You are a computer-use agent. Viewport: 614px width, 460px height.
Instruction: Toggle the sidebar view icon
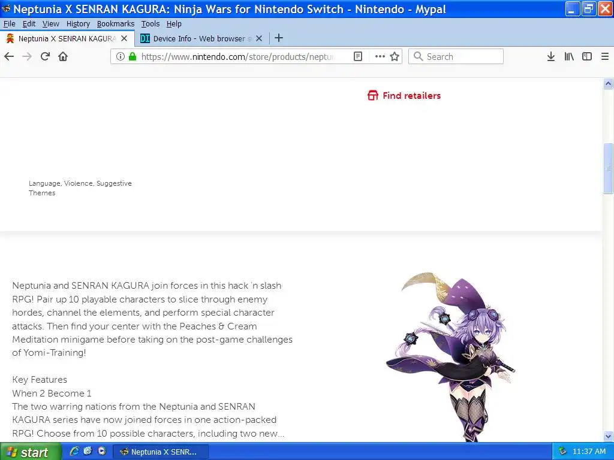[x=587, y=57]
